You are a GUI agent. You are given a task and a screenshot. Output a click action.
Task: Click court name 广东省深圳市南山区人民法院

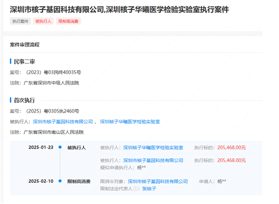pyautogui.click(x=53, y=132)
